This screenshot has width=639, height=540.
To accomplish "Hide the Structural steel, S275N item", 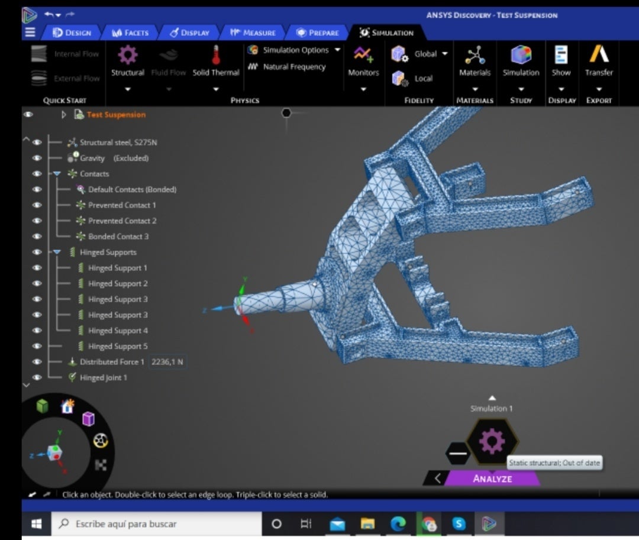I will point(37,142).
